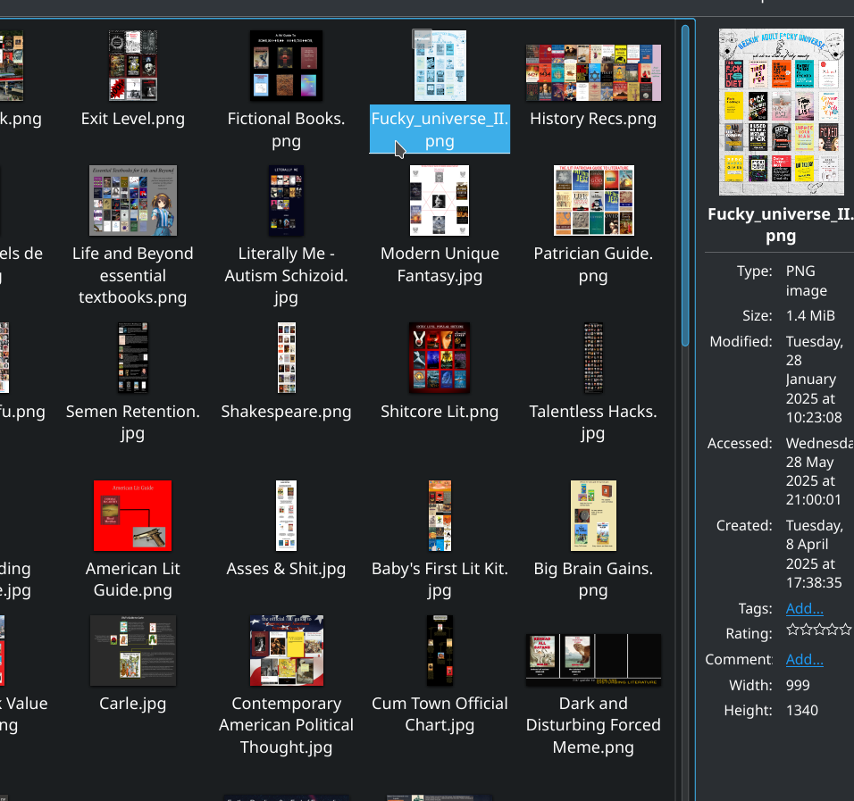Add a tag via Tags Add link

pos(805,608)
